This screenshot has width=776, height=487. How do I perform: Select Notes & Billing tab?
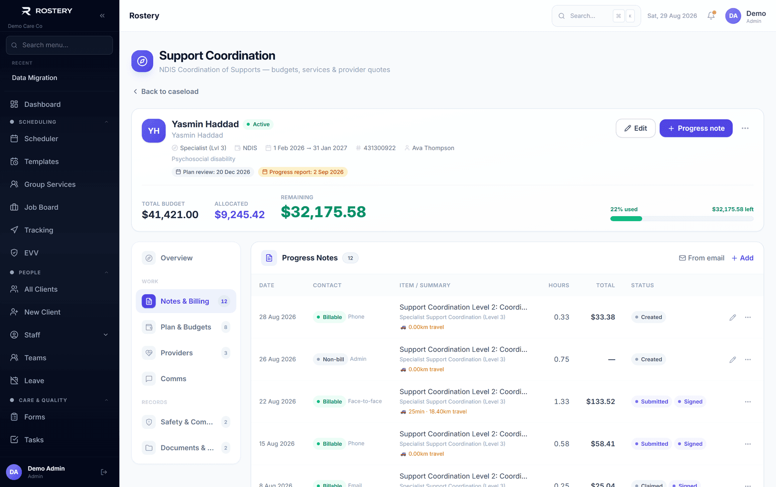(186, 301)
